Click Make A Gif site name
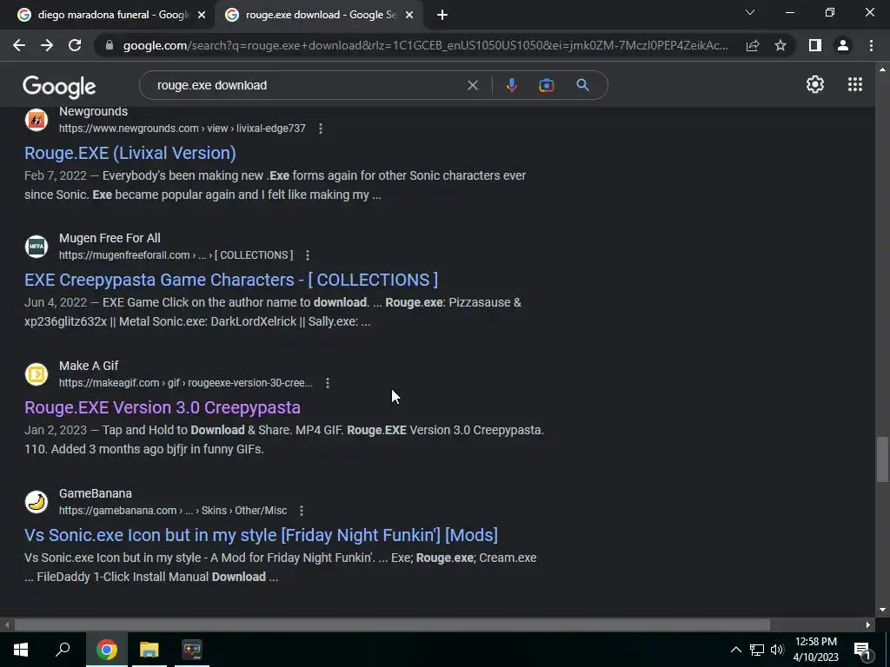Image resolution: width=890 pixels, height=667 pixels. point(89,366)
